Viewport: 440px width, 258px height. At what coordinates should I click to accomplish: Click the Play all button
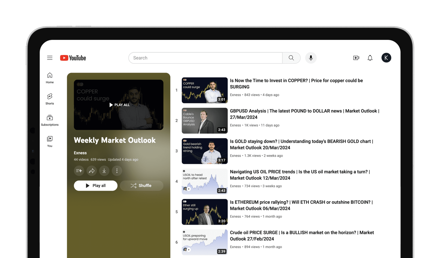point(96,185)
